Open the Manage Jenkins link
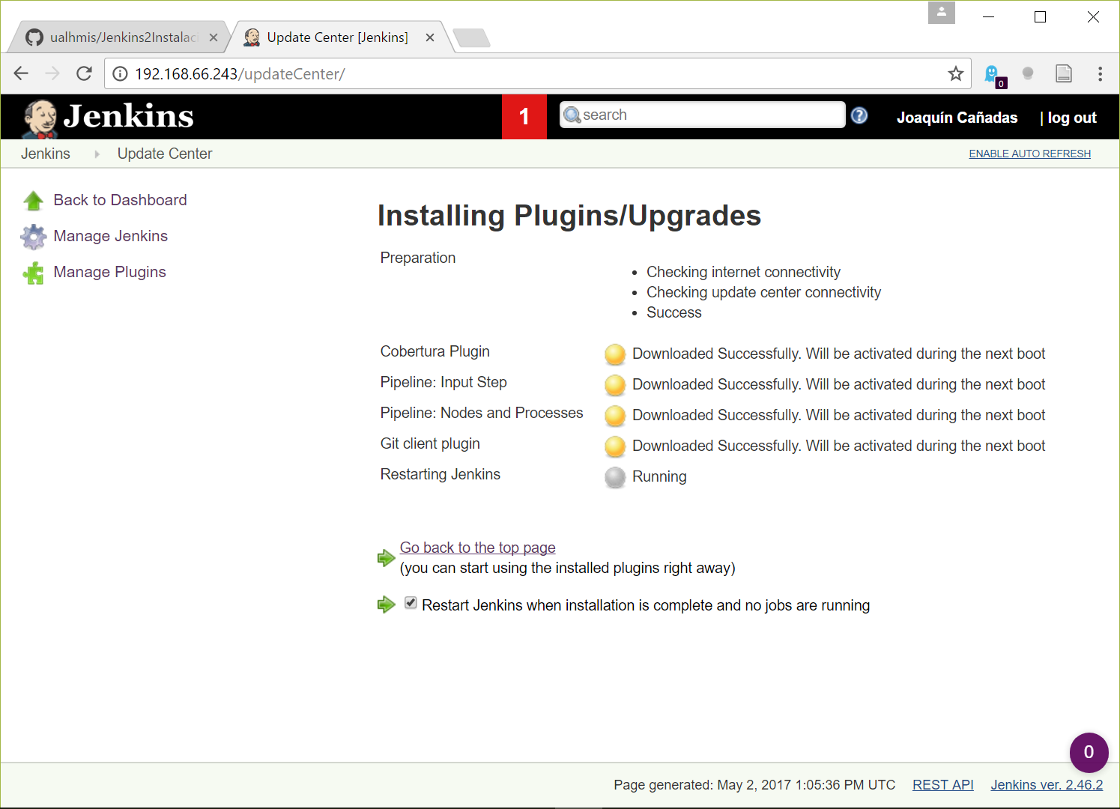This screenshot has height=809, width=1120. coord(111,236)
